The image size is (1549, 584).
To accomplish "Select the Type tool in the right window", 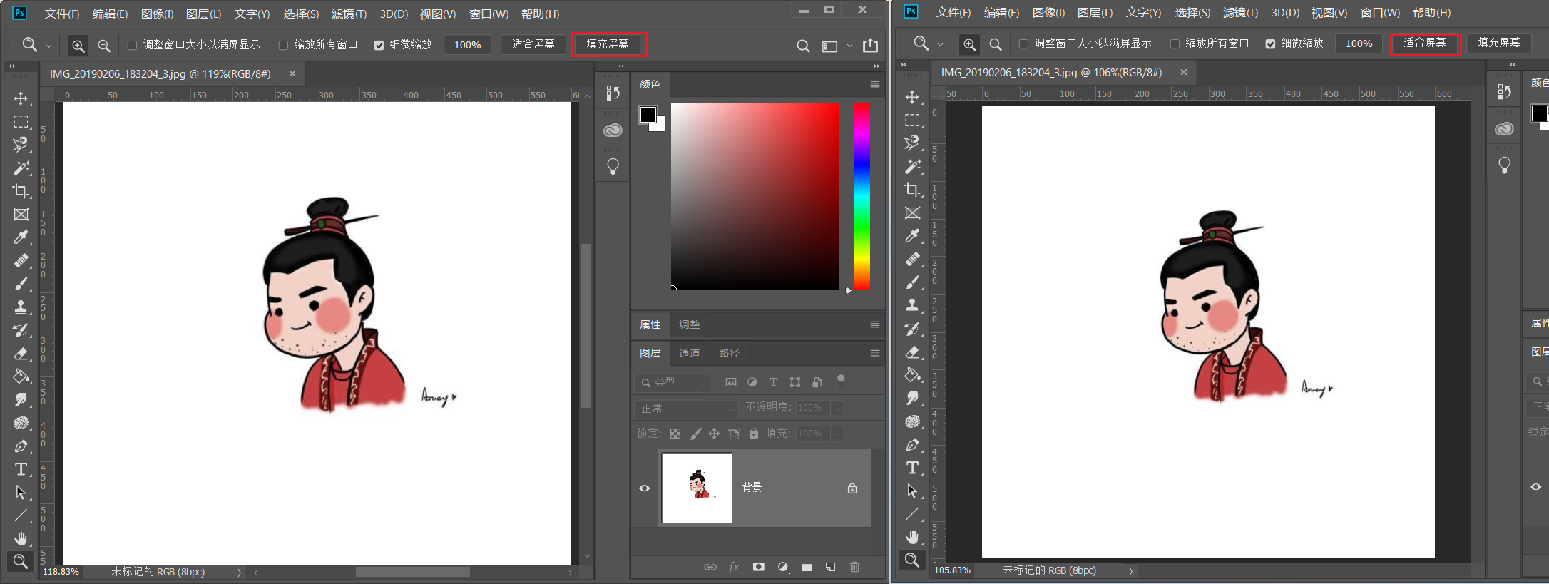I will [x=912, y=468].
